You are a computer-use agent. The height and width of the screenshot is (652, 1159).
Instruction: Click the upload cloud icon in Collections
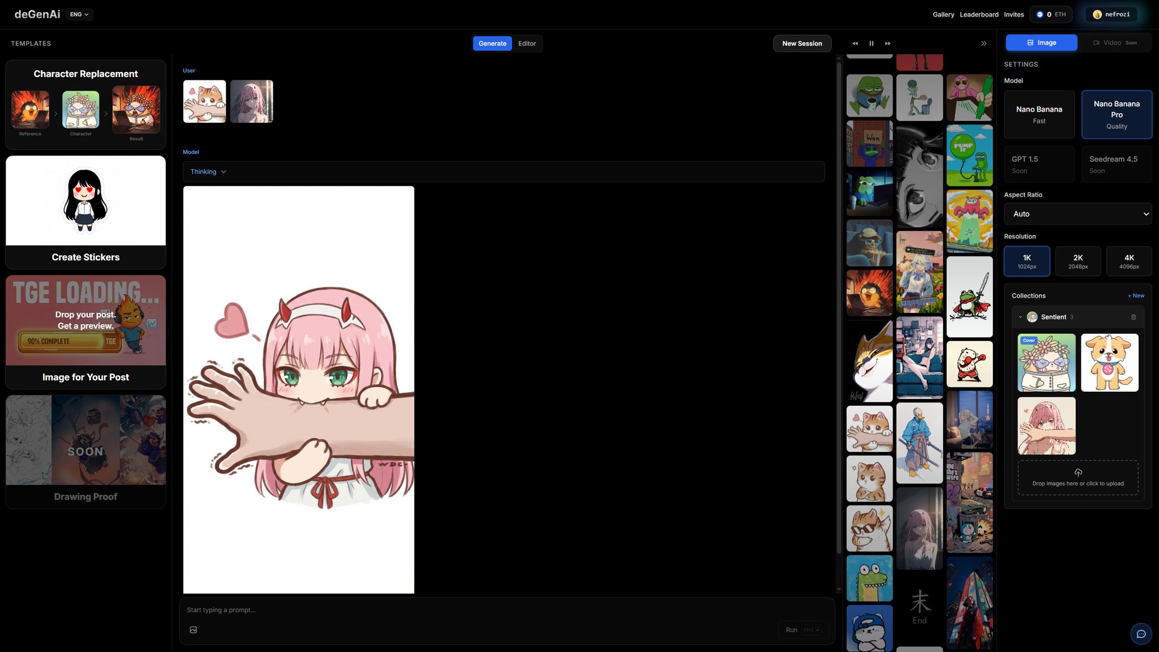1078,473
